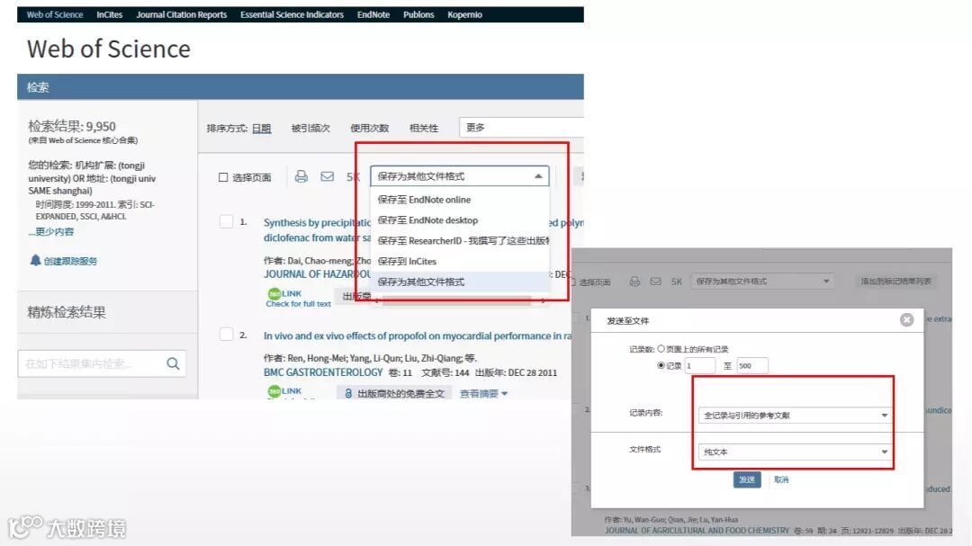Click 取消 in the send-to-file dialog
This screenshot has width=972, height=546.
(781, 479)
